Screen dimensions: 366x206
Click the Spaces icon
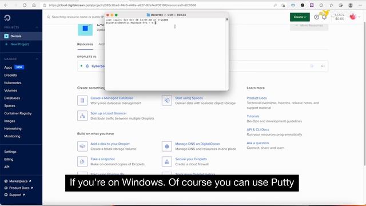[167, 101]
